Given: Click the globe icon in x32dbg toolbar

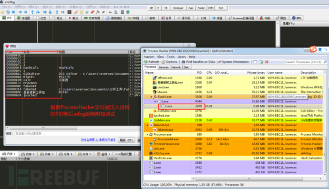Looking at the screenshot, I should click(x=128, y=12).
